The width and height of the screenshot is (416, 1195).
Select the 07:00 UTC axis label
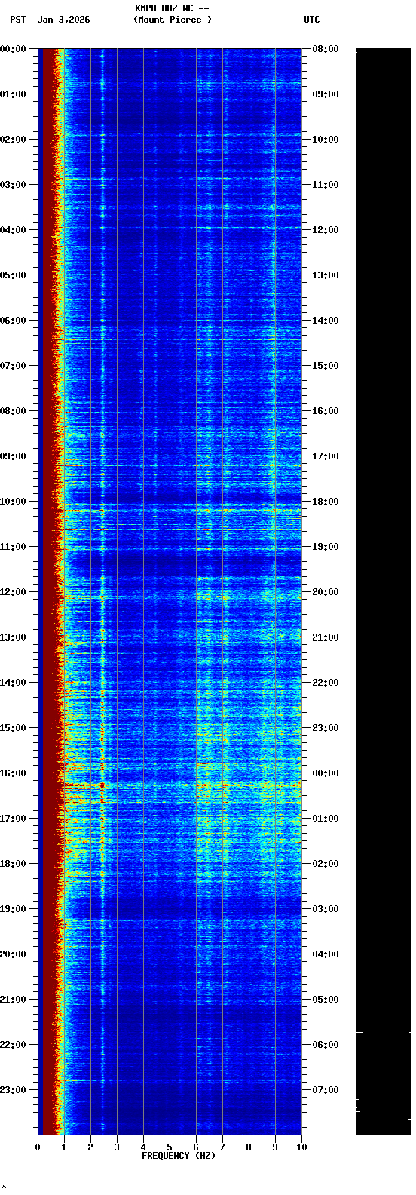pos(326,1090)
